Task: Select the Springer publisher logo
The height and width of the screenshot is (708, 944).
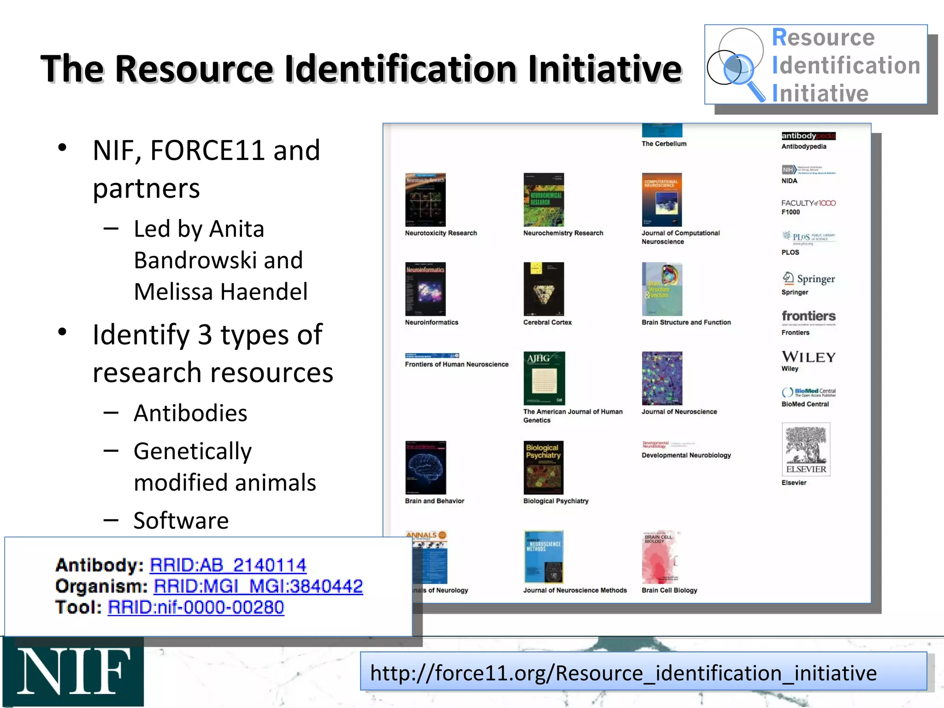Action: tap(808, 278)
